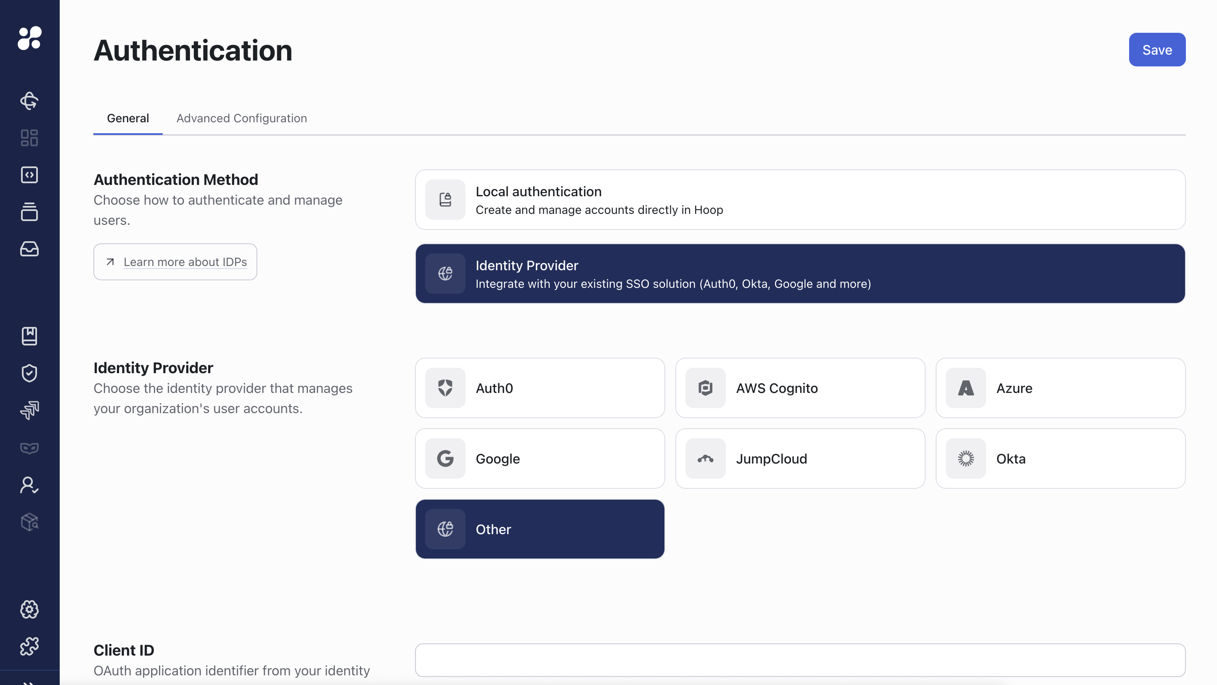Image resolution: width=1217 pixels, height=685 pixels.
Task: Open the dashboard grid icon in the sidebar
Action: [29, 138]
